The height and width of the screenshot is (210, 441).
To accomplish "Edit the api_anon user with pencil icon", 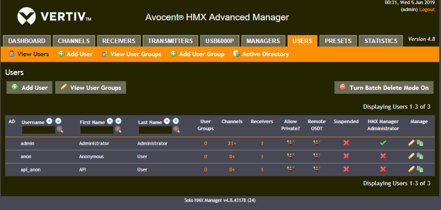I will (x=411, y=169).
